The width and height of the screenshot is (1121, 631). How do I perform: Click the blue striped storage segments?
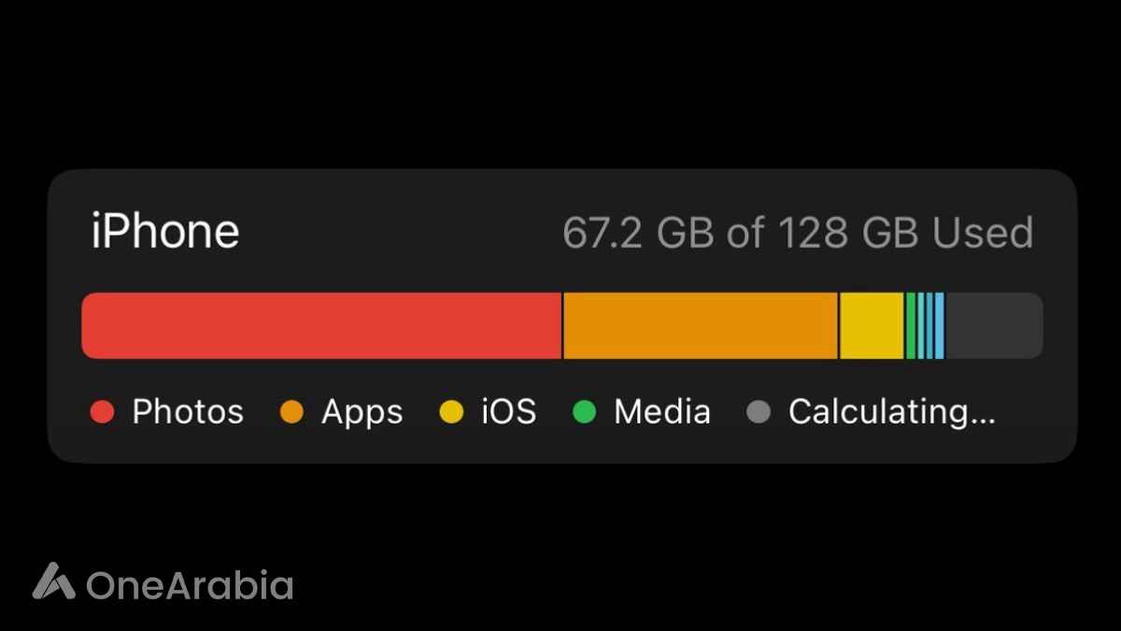[x=930, y=325]
